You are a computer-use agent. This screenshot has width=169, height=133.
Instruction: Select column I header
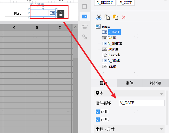point(60,28)
